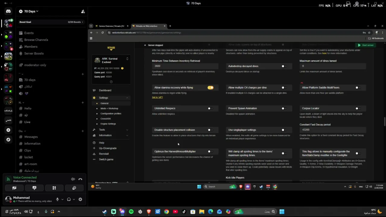Click Reinstall in Nitrado sidebar
Screen dimensions: 386x217
pos(104,154)
